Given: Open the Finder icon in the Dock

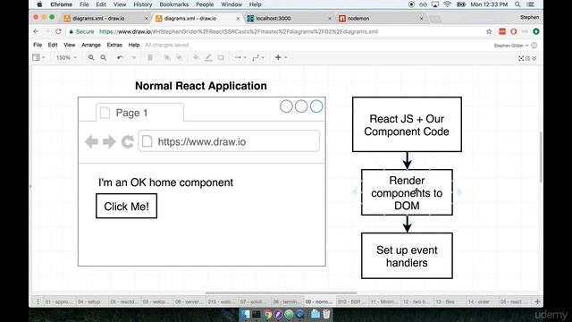Looking at the screenshot, I should coord(246,314).
